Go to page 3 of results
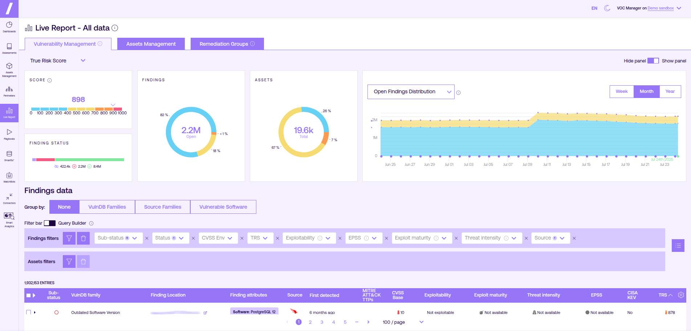The image size is (691, 331). click(x=322, y=322)
